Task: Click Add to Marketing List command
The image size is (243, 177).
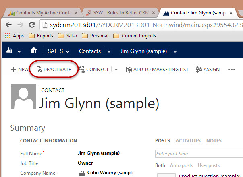Action: (x=157, y=69)
